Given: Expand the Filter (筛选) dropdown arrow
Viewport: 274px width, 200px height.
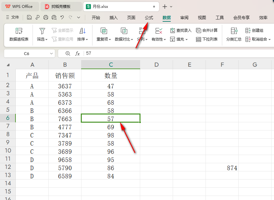Looking at the screenshot, I should tap(46, 40).
